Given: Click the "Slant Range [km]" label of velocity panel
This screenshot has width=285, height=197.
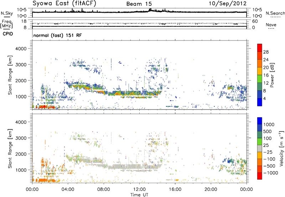Looking at the screenshot, I should [10, 148].
